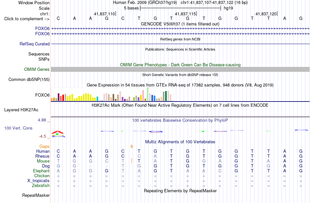Open 'Multiz Alignments of 100 Vertebrates' title
Screen dimensions: 310x203
coord(180,142)
